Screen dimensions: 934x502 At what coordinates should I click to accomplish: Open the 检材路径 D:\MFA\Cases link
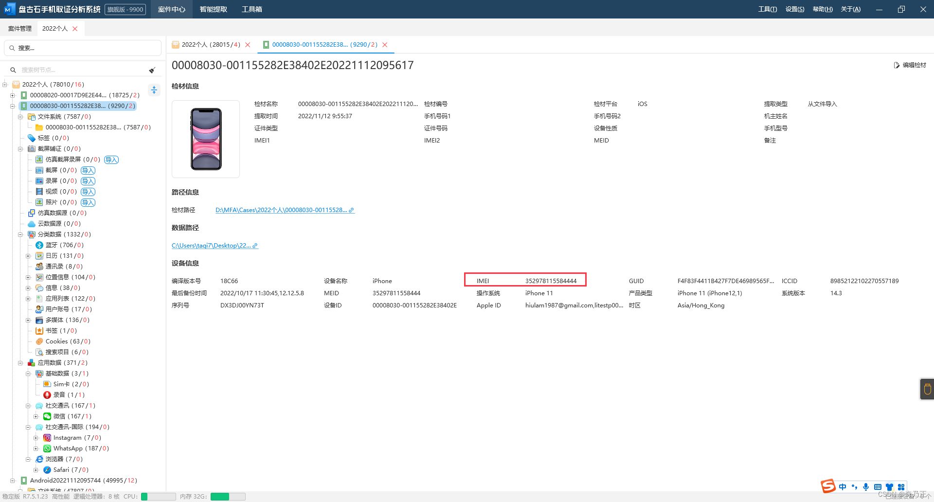pos(285,210)
